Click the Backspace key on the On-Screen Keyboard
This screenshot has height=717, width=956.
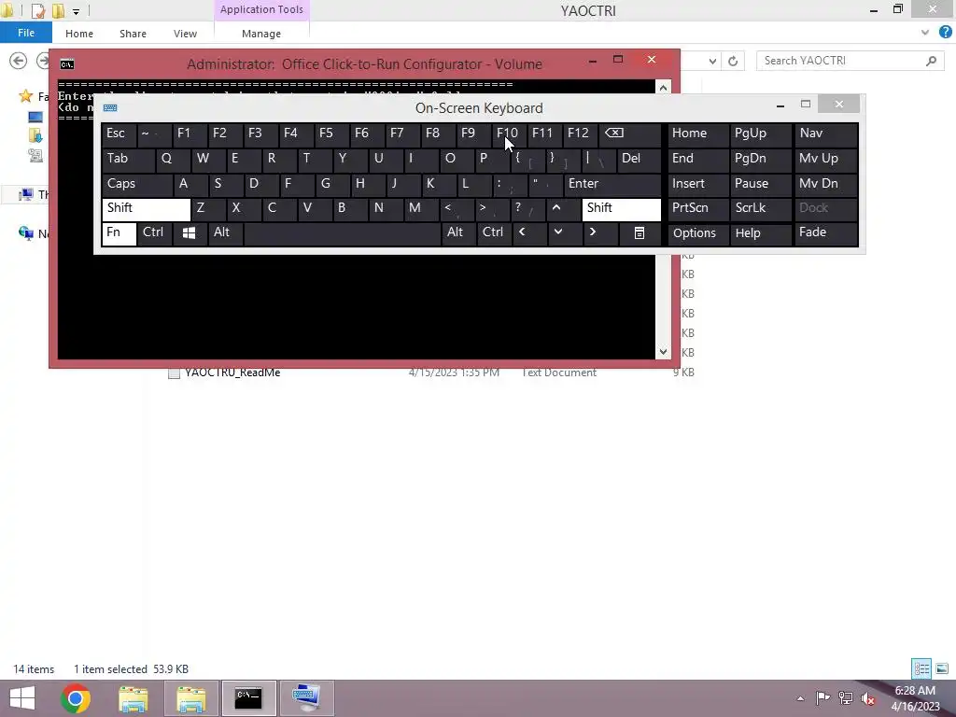pos(630,134)
